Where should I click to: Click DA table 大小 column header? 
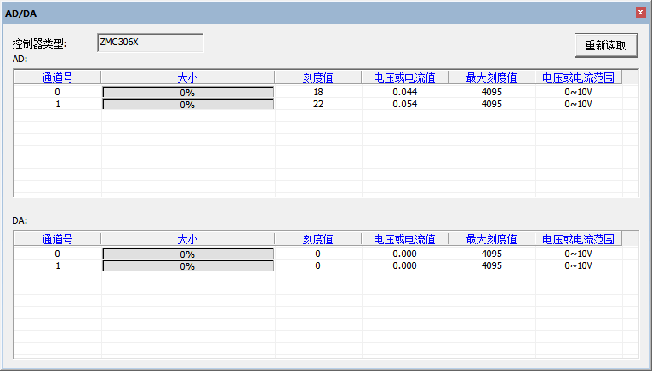tap(187, 239)
